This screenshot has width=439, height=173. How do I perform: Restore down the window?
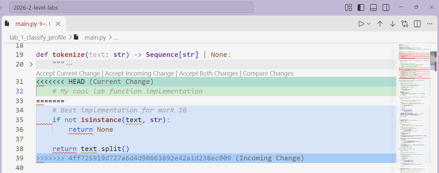416,7
